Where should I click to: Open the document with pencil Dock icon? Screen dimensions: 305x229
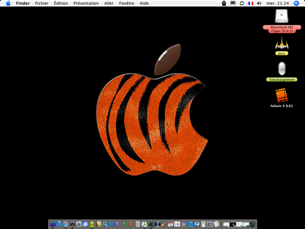coord(217,224)
